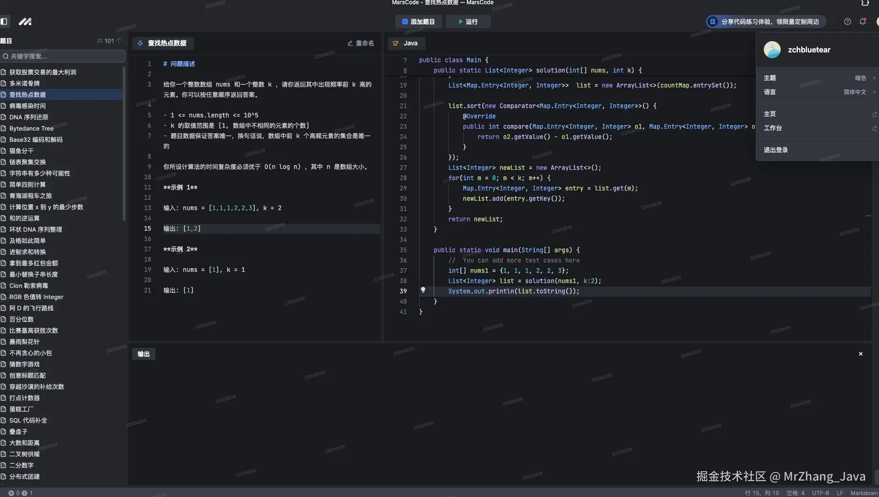
Task: Toggle the left sidebar panel icon
Action: 4,22
